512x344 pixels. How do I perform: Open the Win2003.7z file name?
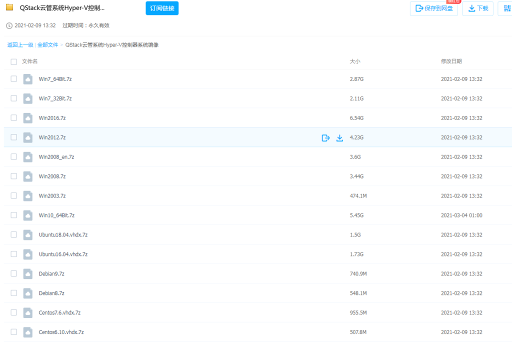coord(52,196)
